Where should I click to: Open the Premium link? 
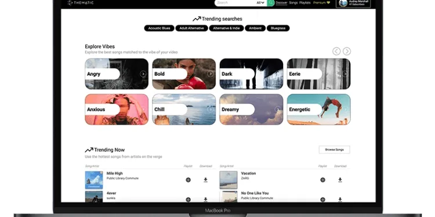point(321,3)
